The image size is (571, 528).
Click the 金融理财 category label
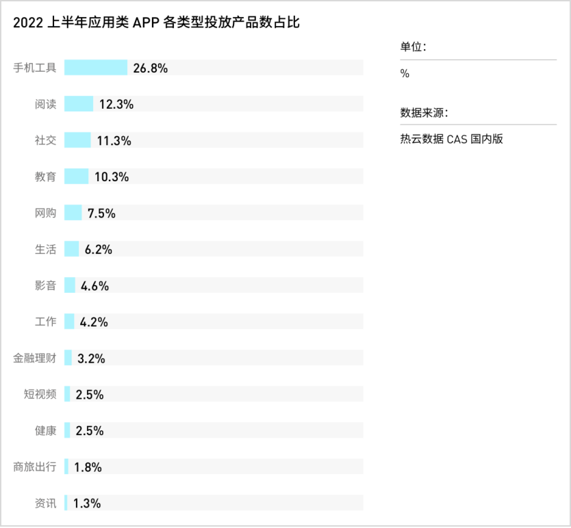point(35,358)
